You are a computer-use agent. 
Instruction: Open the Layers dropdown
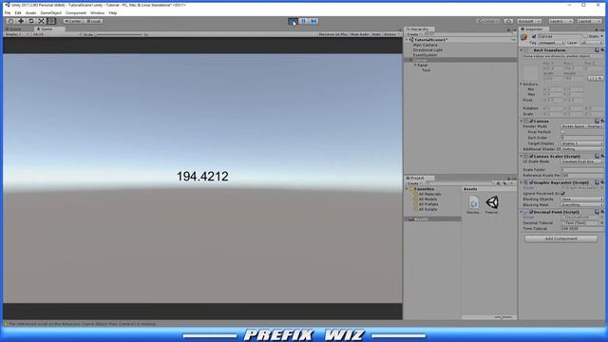[560, 21]
